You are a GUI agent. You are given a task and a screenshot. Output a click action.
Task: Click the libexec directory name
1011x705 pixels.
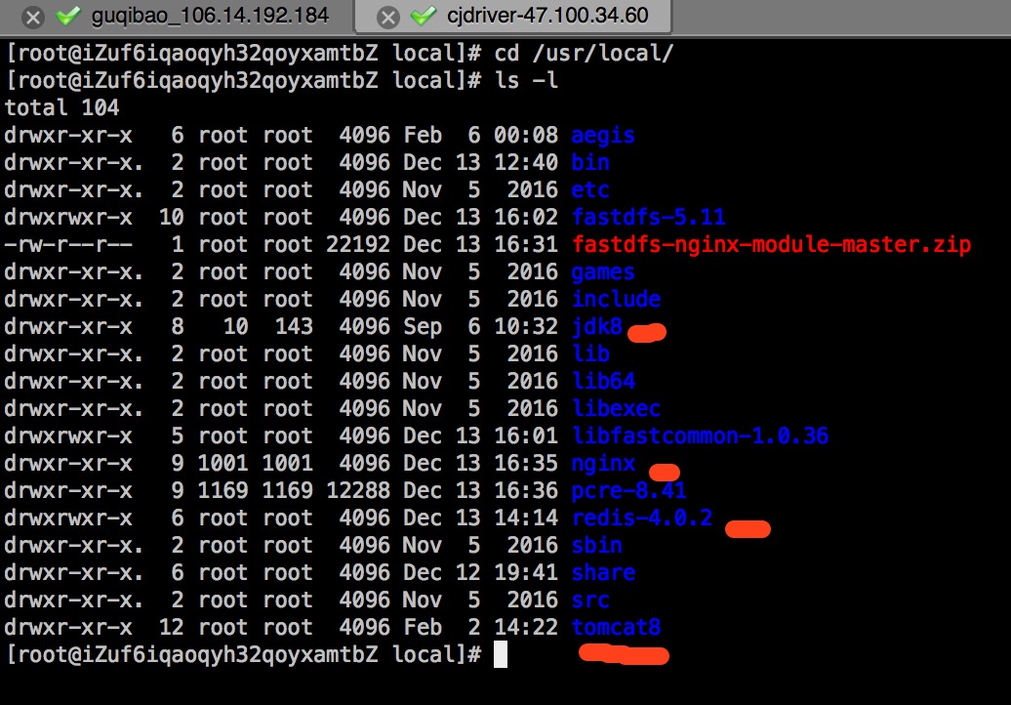click(x=616, y=408)
